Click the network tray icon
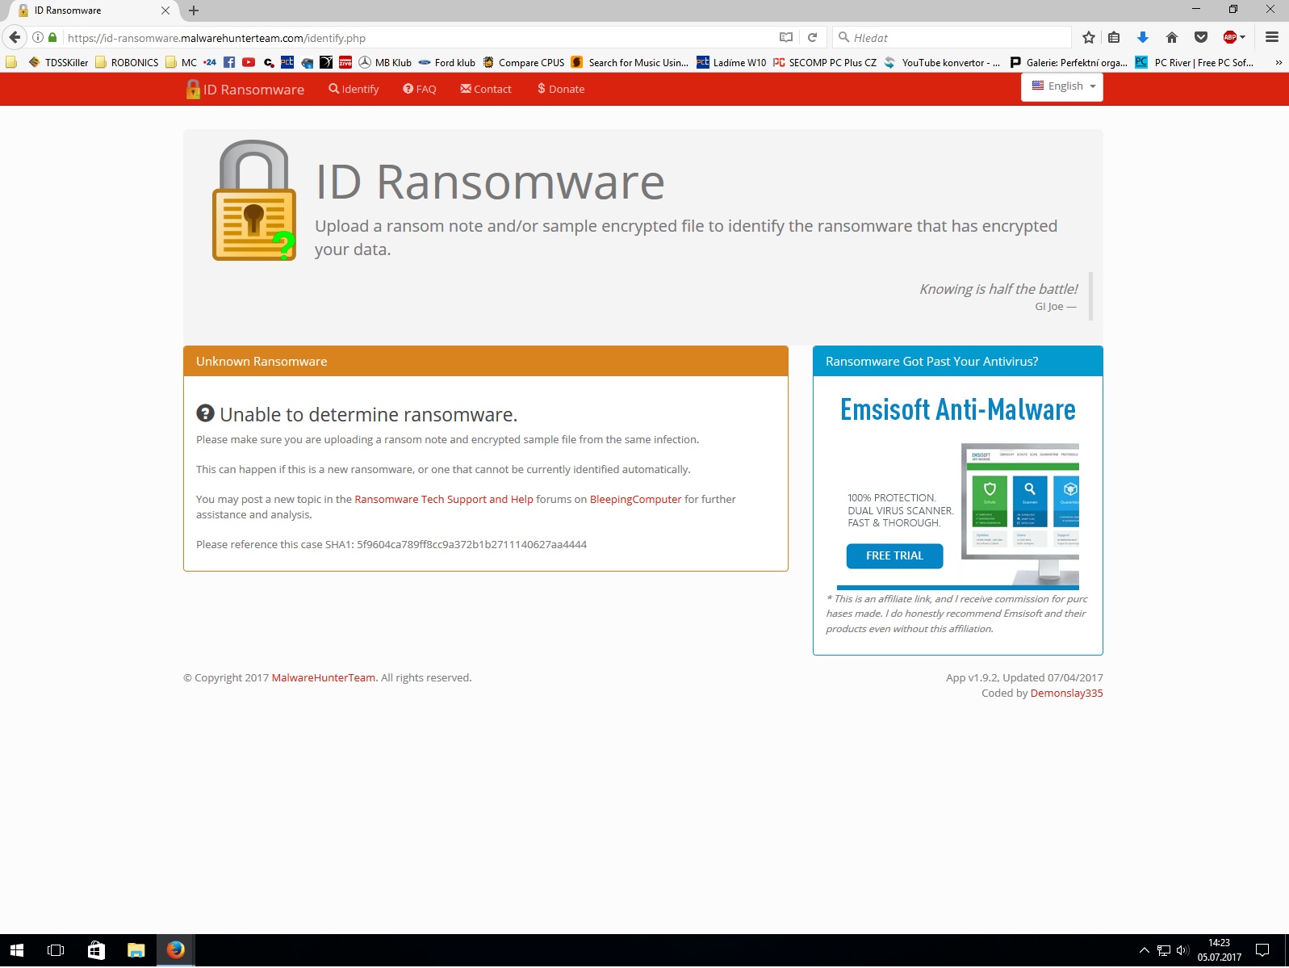The height and width of the screenshot is (968, 1289). tap(1164, 950)
